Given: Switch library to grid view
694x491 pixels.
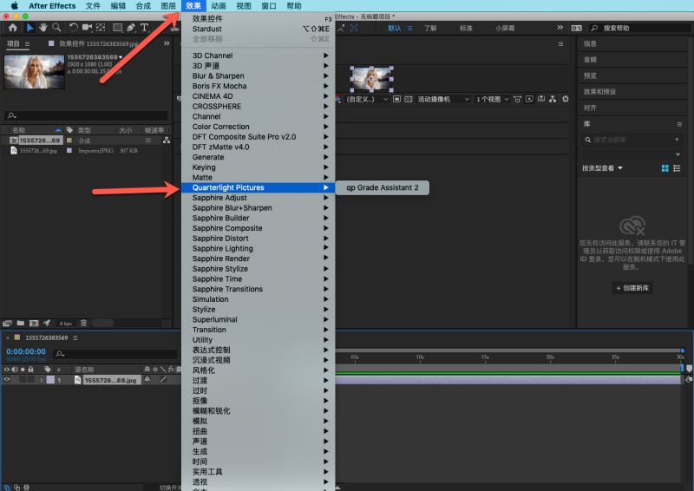Looking at the screenshot, I should coord(665,168).
